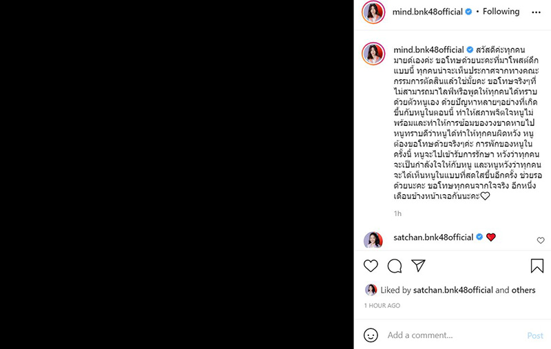The image size is (551, 349).
Task: Share the post via paper plane icon
Action: [418, 266]
